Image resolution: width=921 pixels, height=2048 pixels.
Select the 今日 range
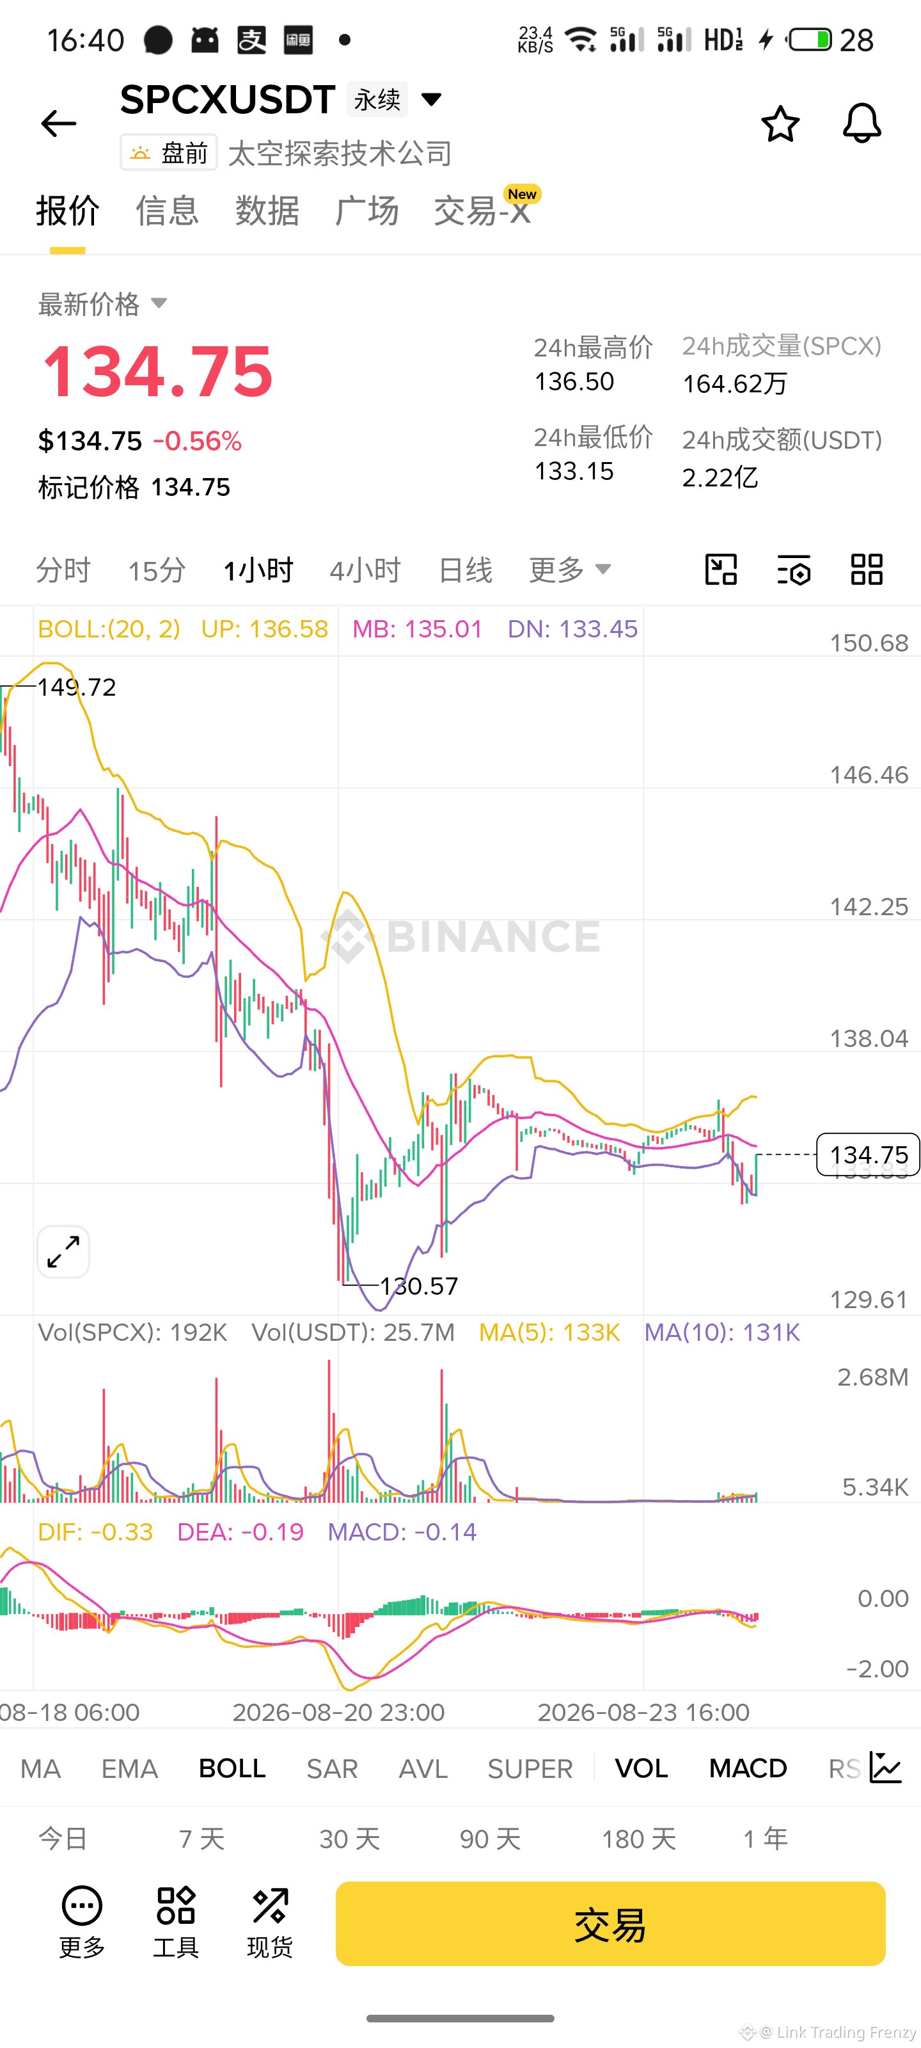(63, 1838)
